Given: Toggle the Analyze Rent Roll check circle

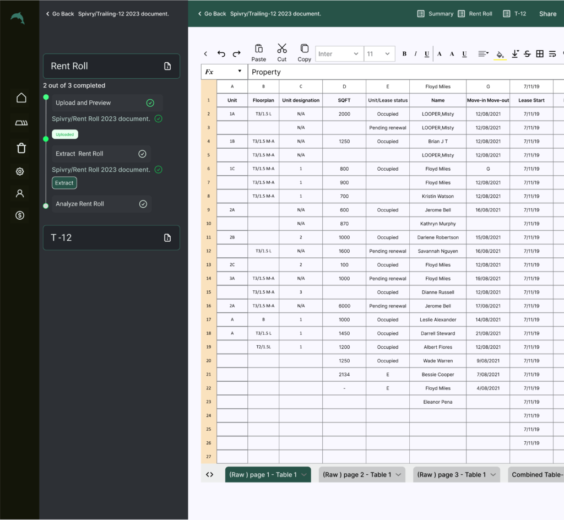Looking at the screenshot, I should [x=143, y=204].
